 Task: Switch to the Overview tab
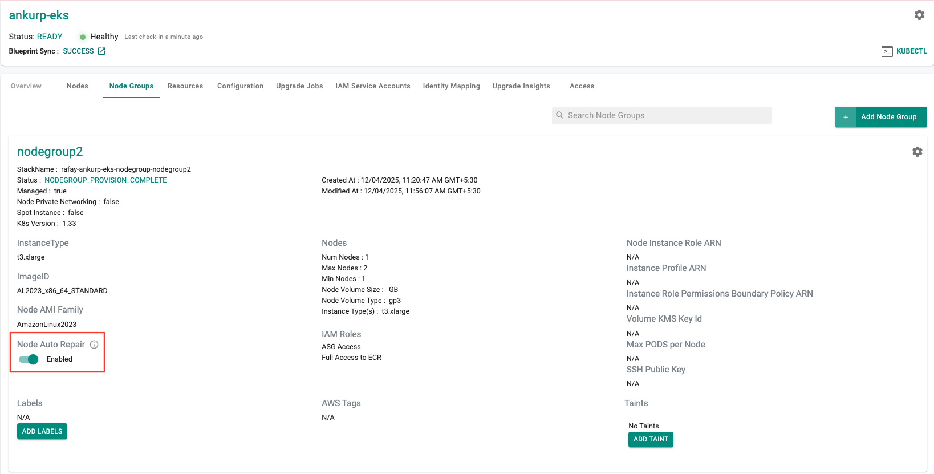pos(26,86)
